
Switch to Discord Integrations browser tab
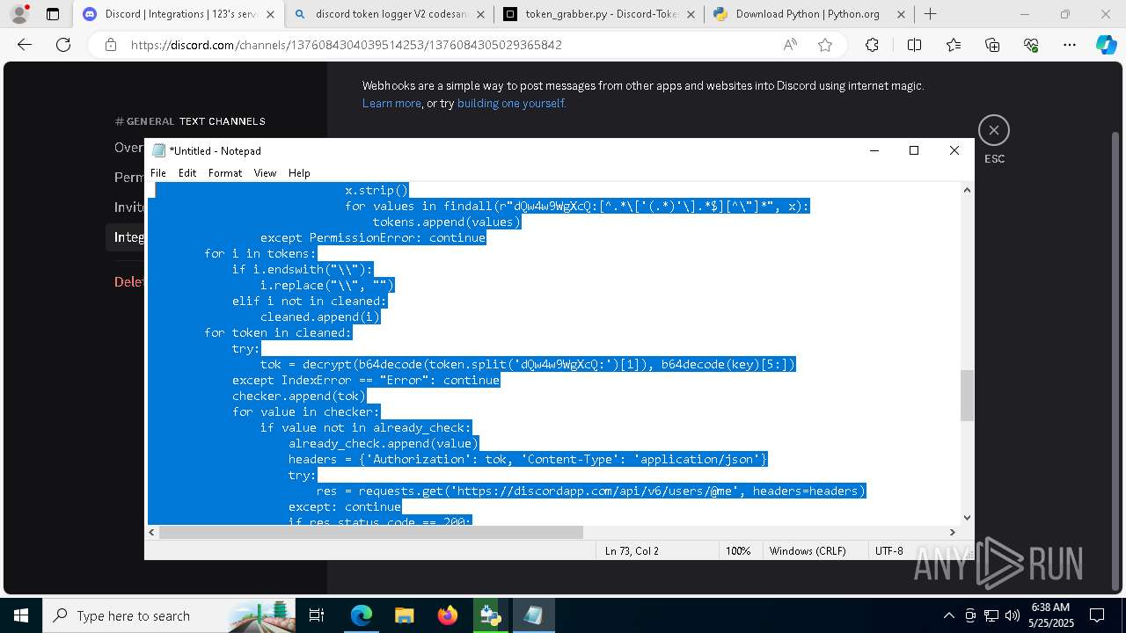[179, 14]
